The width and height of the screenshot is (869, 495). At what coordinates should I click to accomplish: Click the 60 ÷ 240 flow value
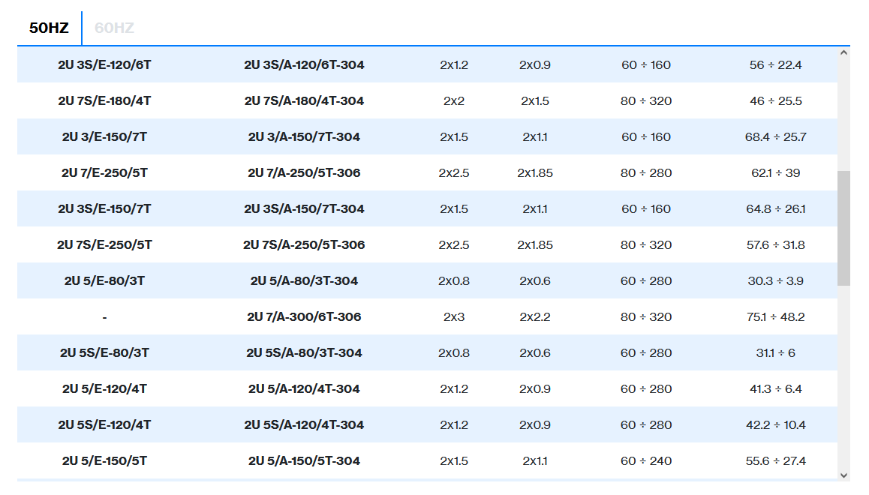click(646, 461)
